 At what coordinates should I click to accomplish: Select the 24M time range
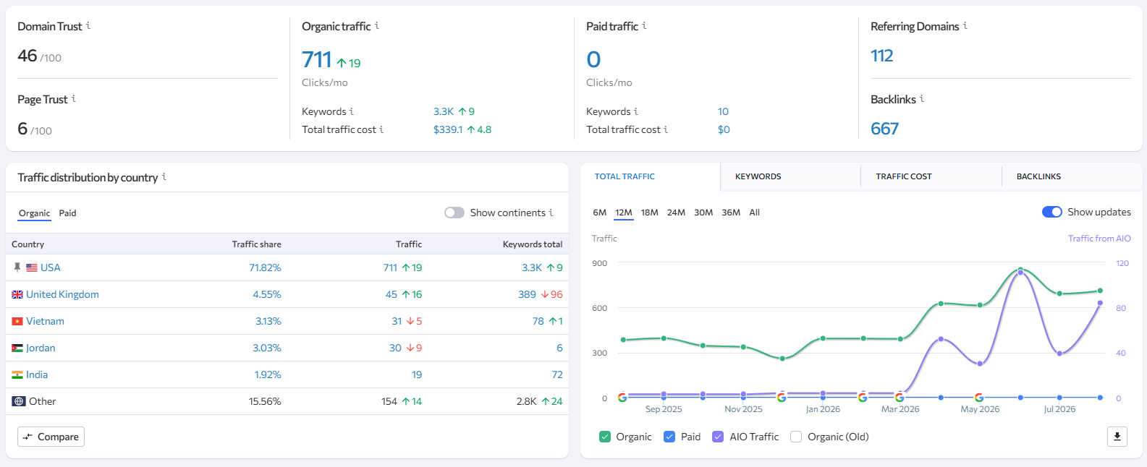point(676,213)
